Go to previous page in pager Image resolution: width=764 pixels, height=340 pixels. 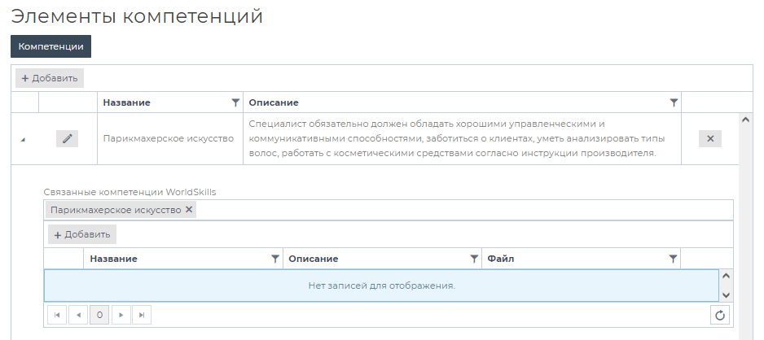coord(78,315)
